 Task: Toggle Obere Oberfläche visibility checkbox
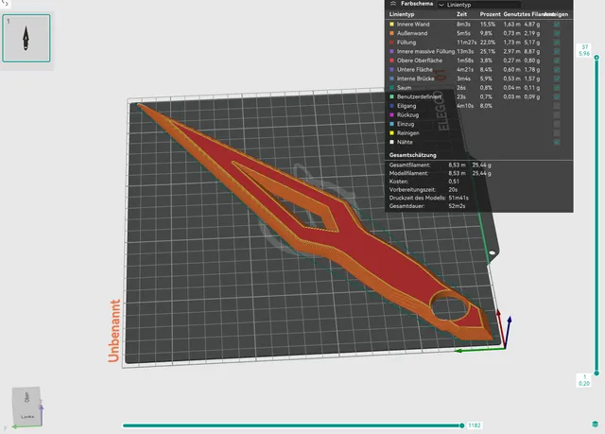(557, 61)
